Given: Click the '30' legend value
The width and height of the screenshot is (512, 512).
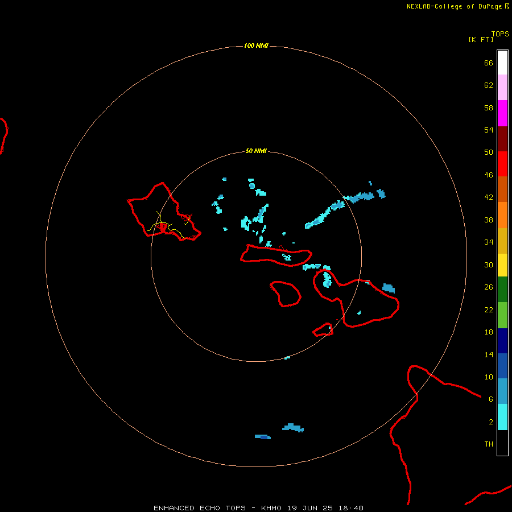Looking at the screenshot, I should (489, 265).
